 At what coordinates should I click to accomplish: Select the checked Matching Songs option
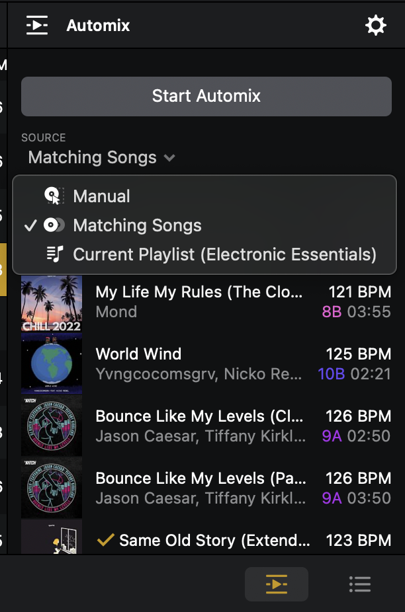[137, 225]
